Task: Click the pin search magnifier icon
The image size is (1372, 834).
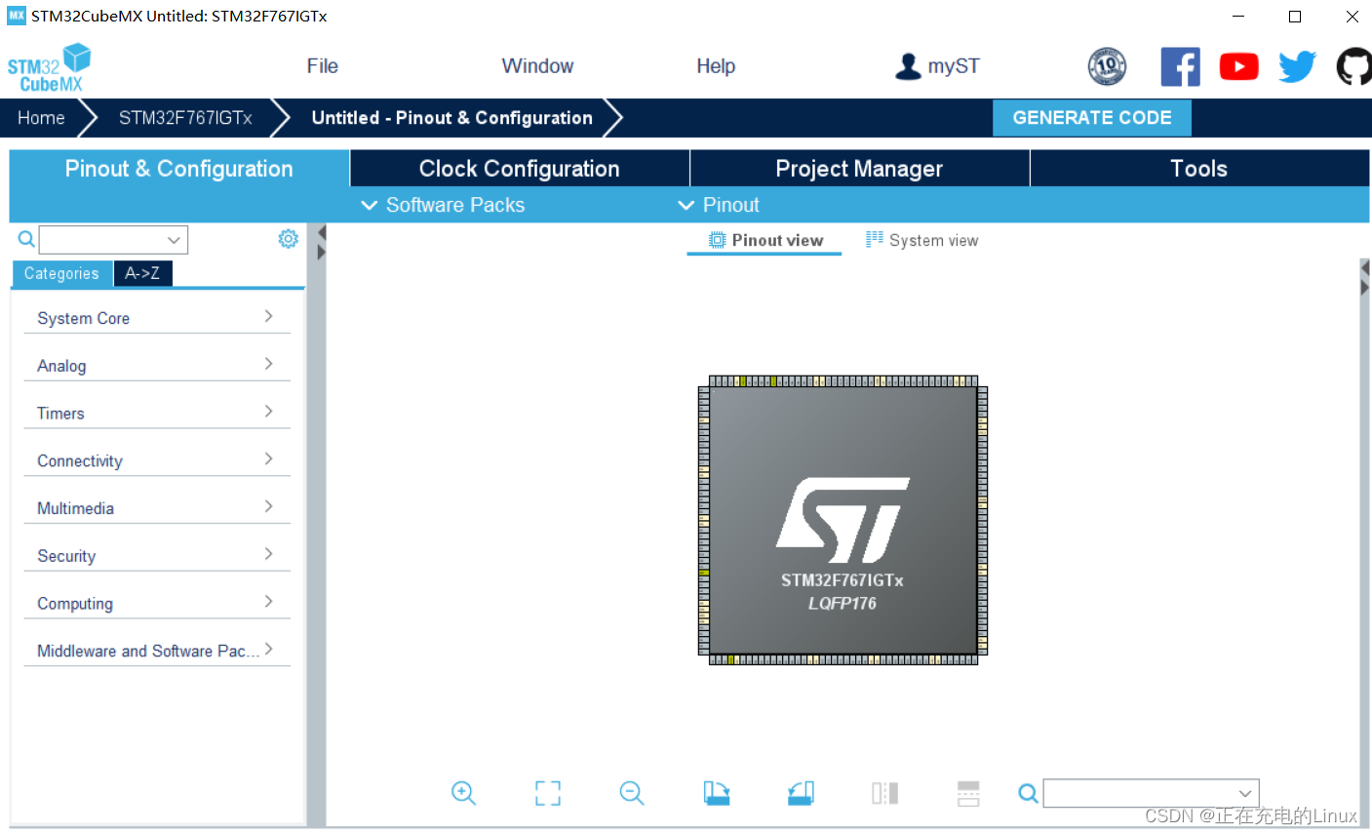Action: pos(1028,794)
